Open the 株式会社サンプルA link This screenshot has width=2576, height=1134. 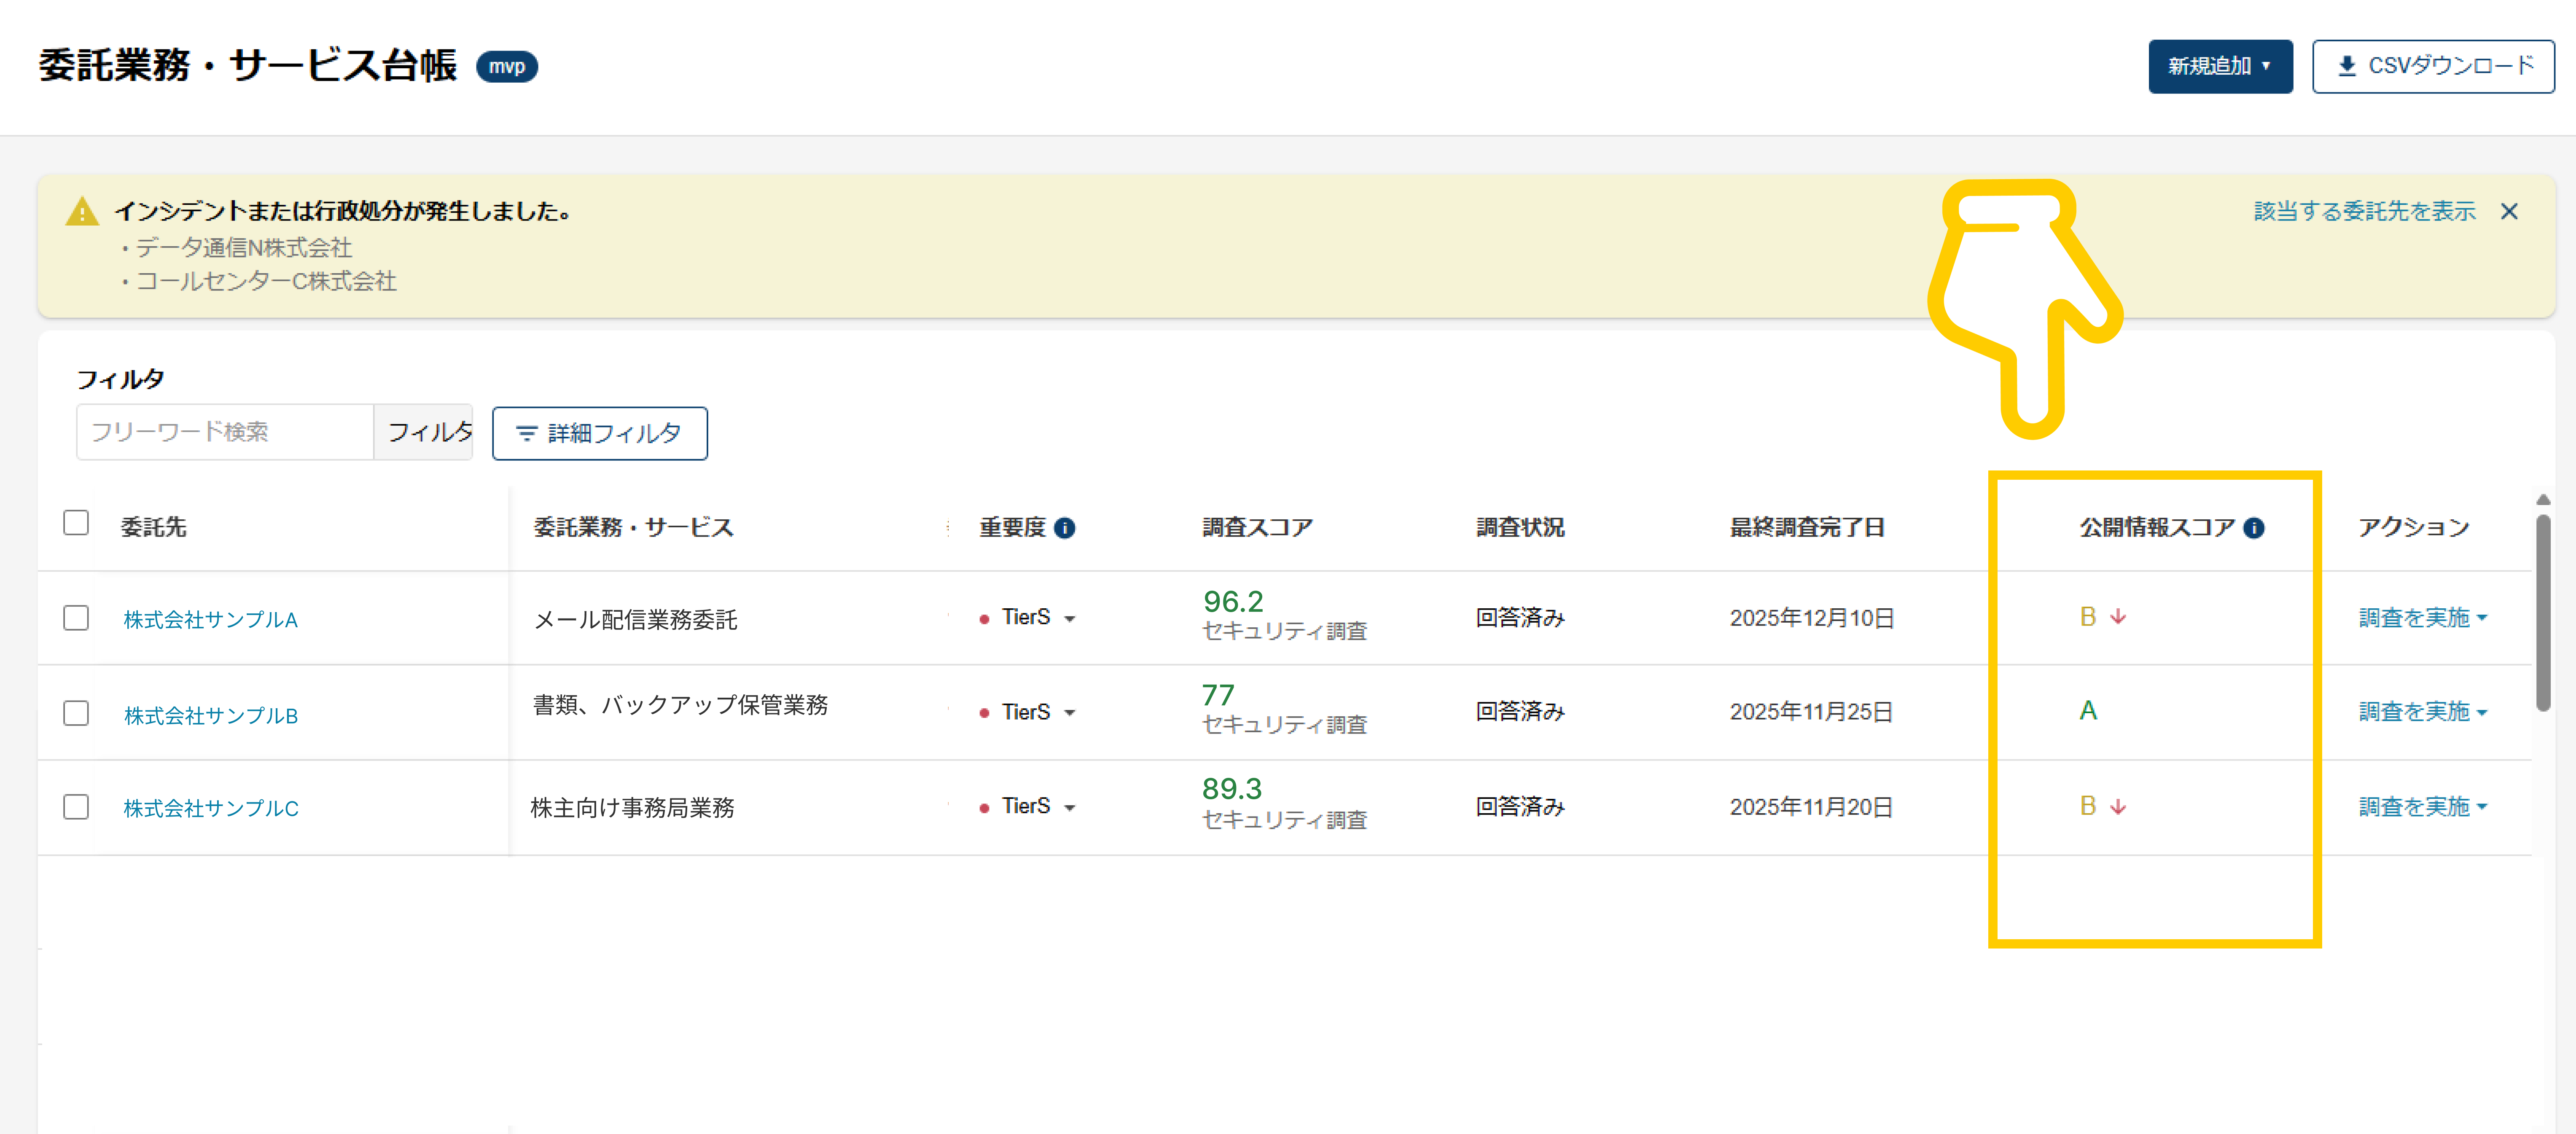(x=211, y=620)
